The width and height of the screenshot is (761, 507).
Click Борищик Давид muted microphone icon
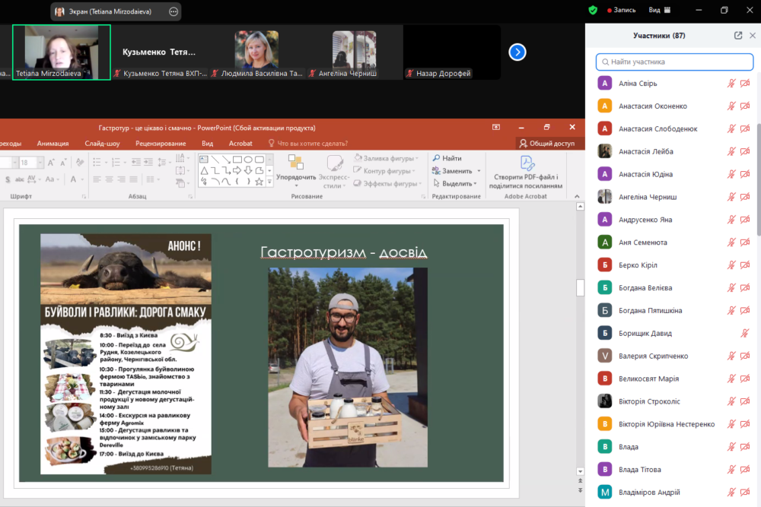pyautogui.click(x=745, y=333)
